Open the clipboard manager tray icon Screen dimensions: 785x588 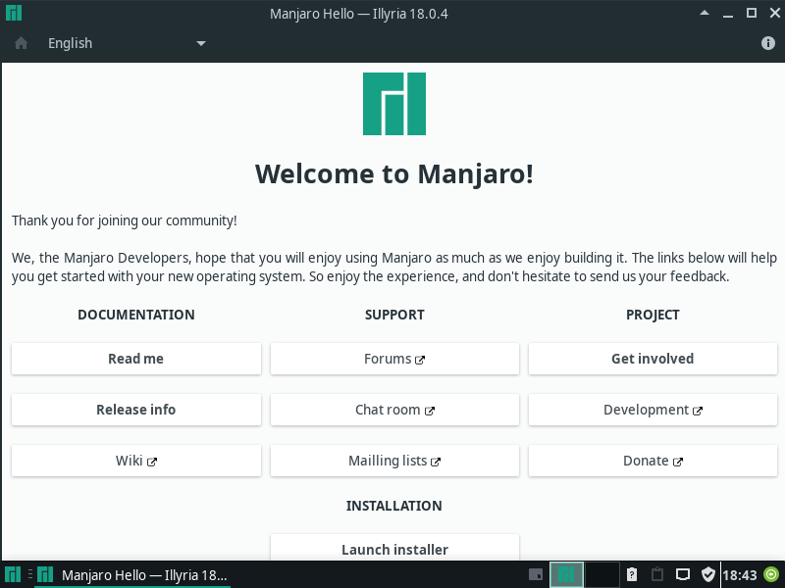coord(656,574)
